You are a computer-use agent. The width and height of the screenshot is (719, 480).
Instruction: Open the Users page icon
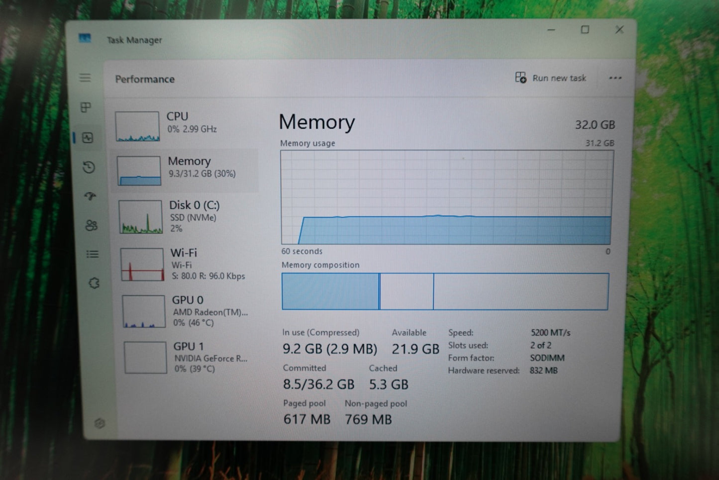point(91,225)
